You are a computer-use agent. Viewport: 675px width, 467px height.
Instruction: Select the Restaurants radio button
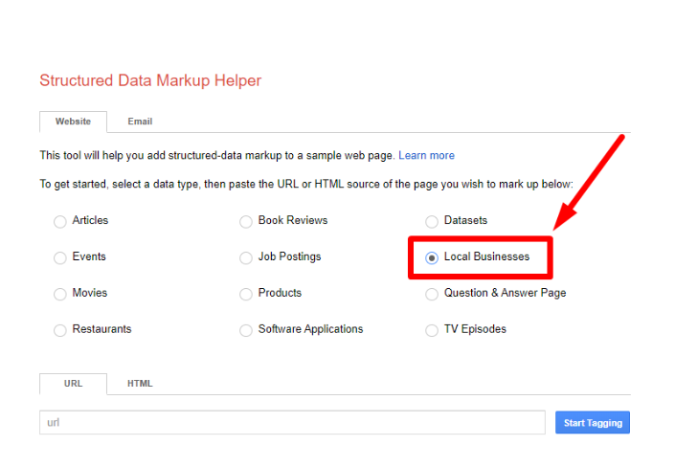(60, 330)
